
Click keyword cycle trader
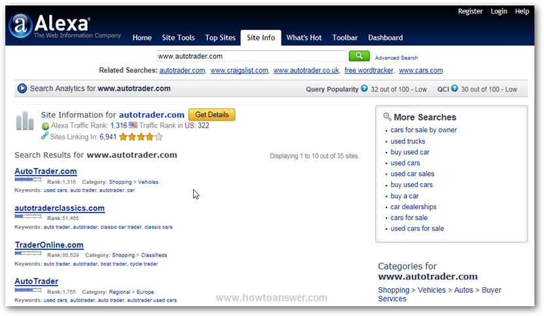[143, 264]
